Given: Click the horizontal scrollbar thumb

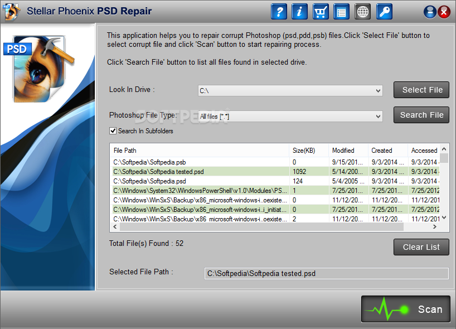Looking at the screenshot, I should 261,226.
